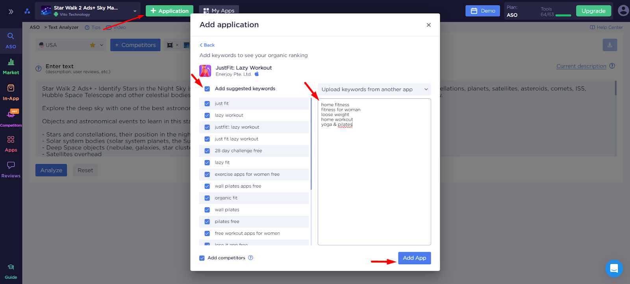This screenshot has height=284, width=630.
Task: Open the Star Walk 2 app selector
Action: coord(87,11)
